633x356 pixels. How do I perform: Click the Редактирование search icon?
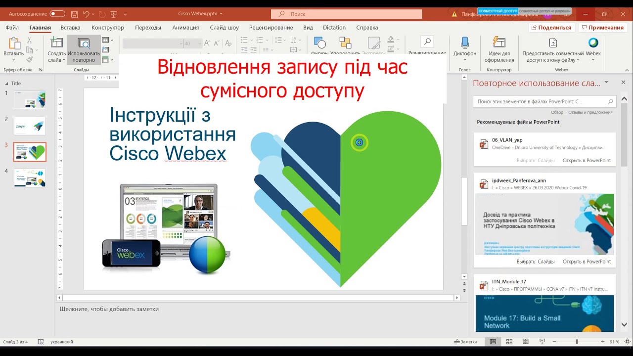pyautogui.click(x=427, y=42)
